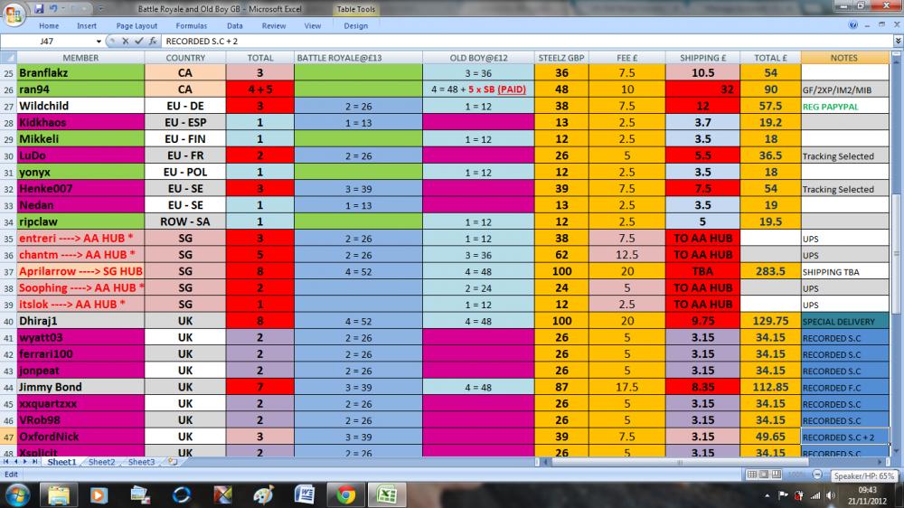Open the Windows Start button
This screenshot has width=904, height=508.
coord(17,494)
